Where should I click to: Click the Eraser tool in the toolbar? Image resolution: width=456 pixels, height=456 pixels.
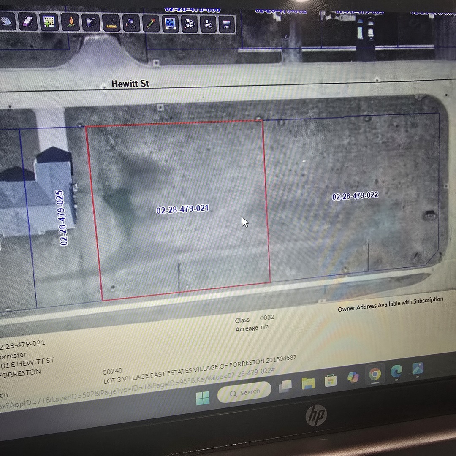(x=27, y=23)
